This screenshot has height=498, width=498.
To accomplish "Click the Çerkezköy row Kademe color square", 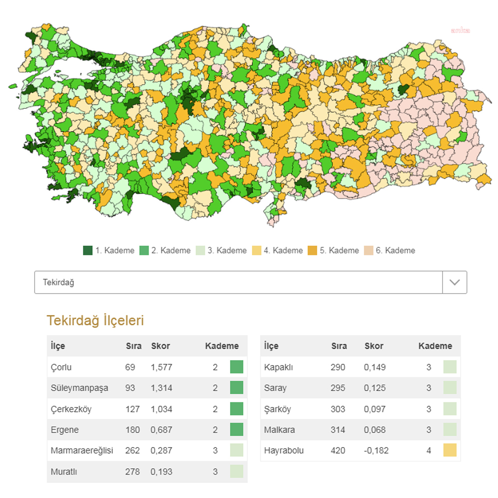I will [x=237, y=409].
